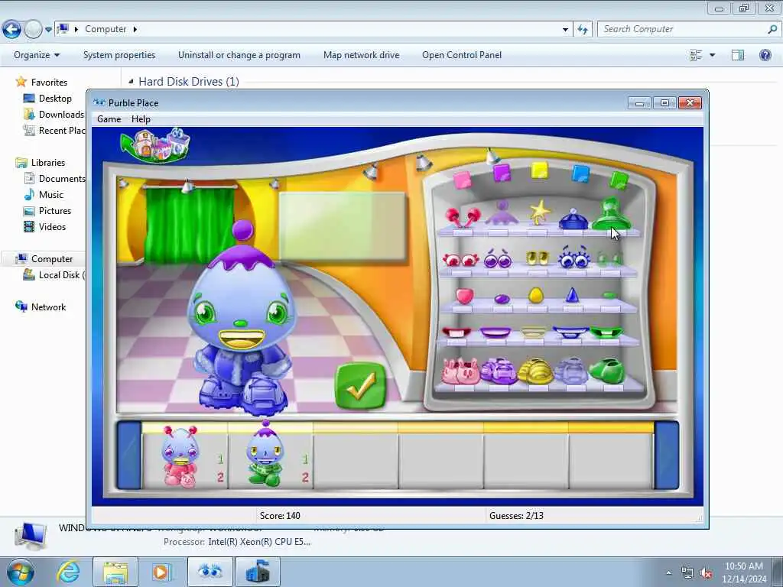Open Explorer help question mark icon

765,55
